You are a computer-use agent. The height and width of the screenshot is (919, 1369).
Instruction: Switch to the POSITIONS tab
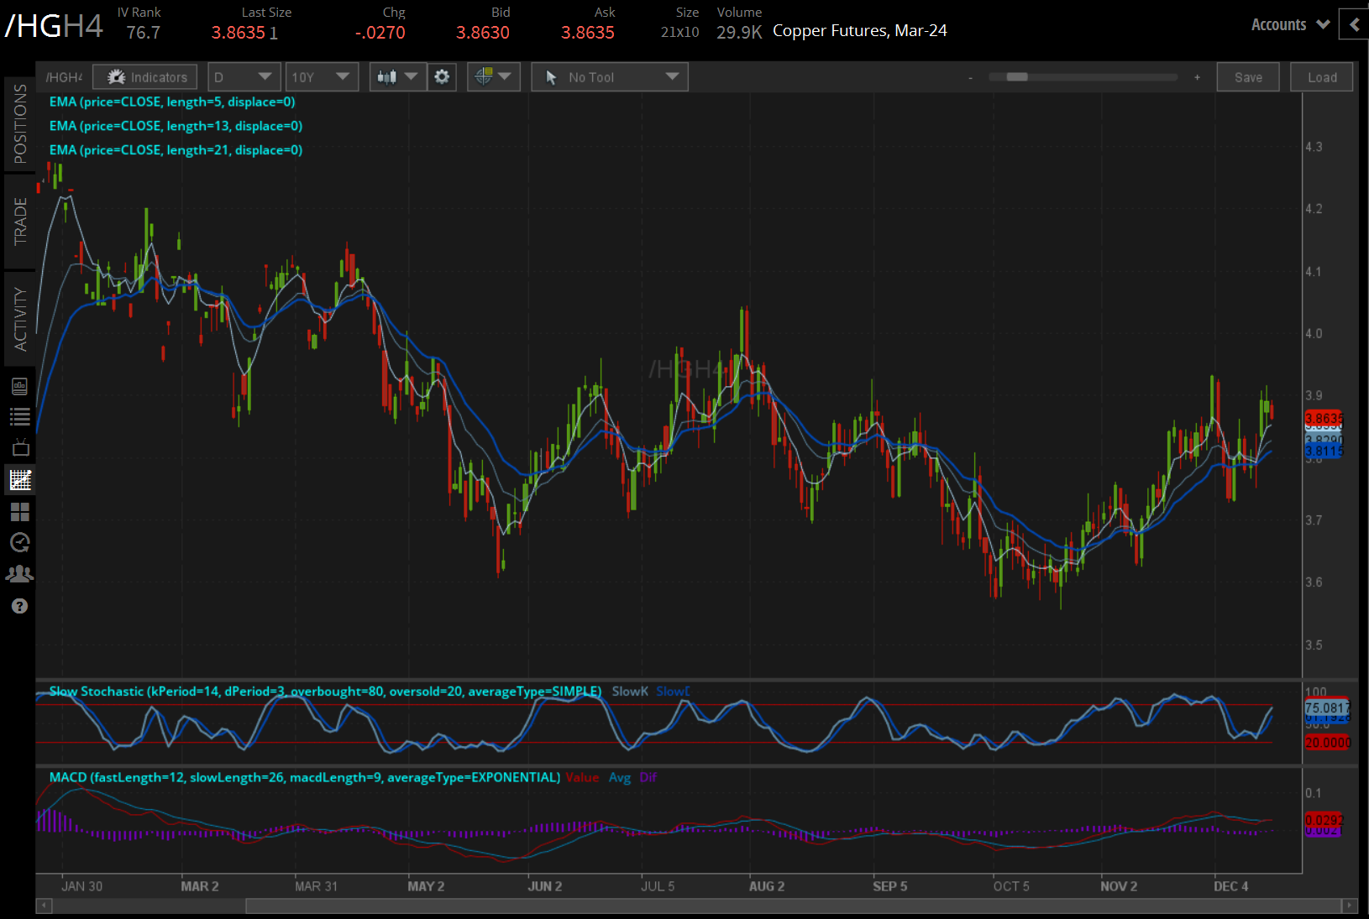coord(20,124)
